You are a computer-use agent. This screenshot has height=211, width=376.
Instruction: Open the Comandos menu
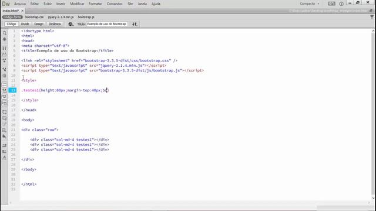(115, 4)
